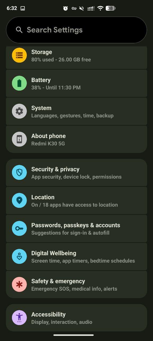Open About phone, Redmi K30 5G
Viewport: 153px width, 341px height.
point(76,139)
